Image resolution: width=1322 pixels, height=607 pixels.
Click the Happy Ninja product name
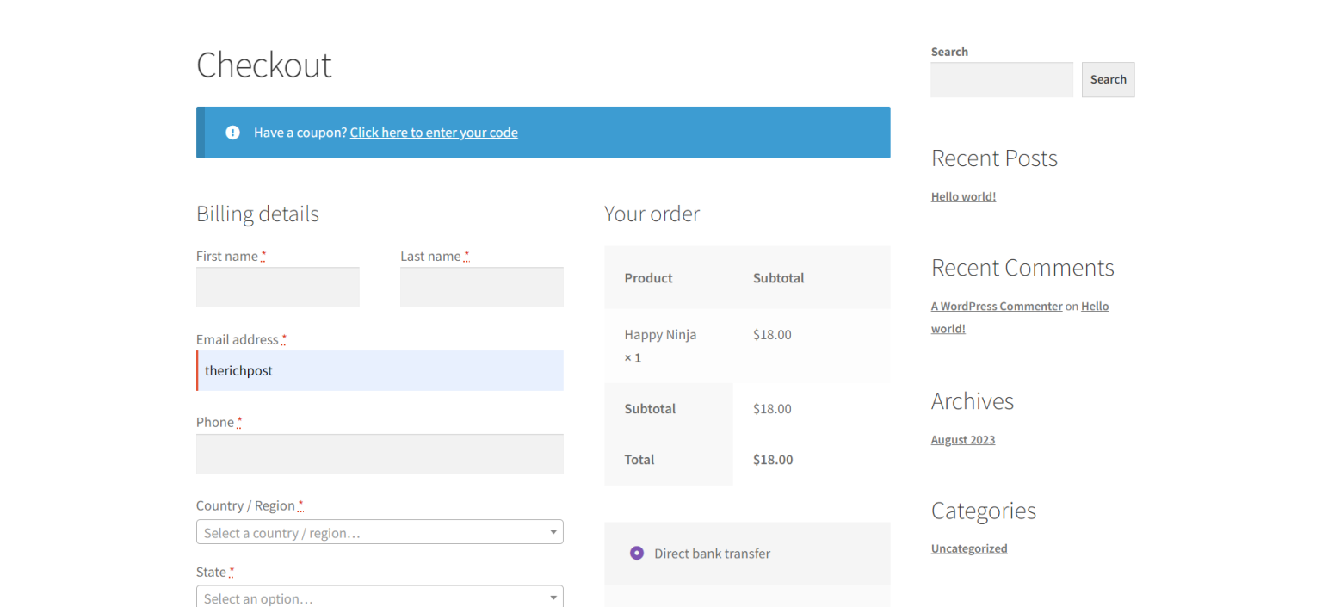660,334
